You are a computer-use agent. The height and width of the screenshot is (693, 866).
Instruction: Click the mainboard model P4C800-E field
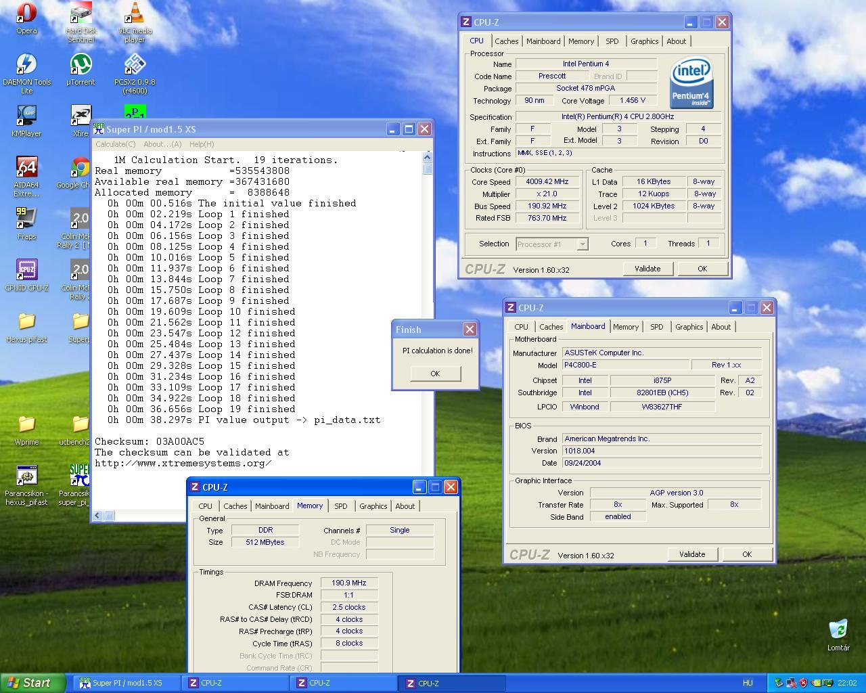click(626, 365)
